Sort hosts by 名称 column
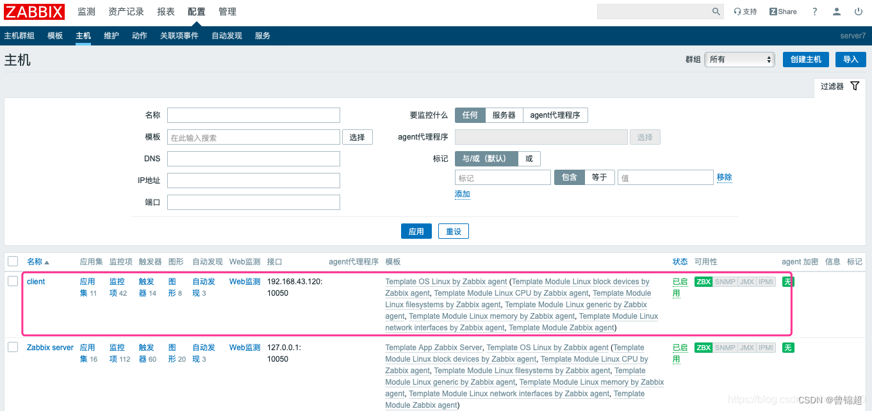 (x=38, y=262)
